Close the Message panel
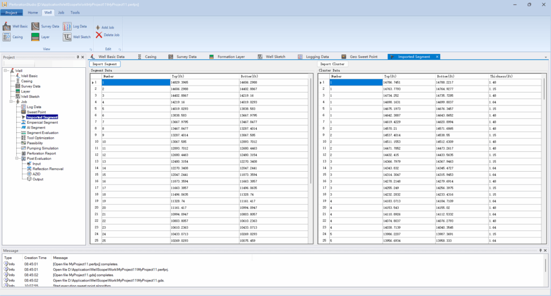Screen dimensions: 551x296 (x=546, y=250)
